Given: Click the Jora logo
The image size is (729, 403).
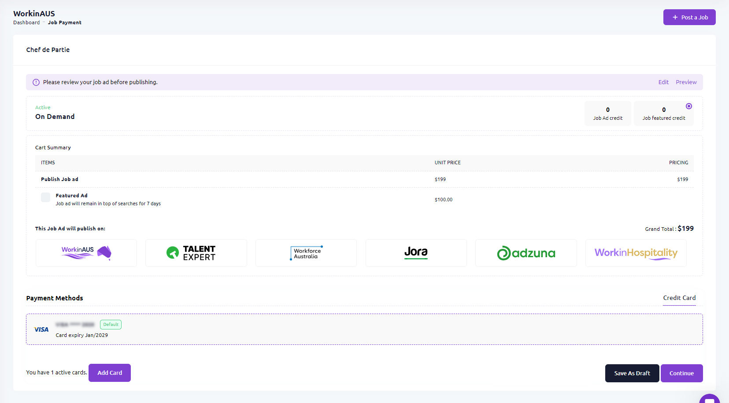Looking at the screenshot, I should (x=416, y=253).
